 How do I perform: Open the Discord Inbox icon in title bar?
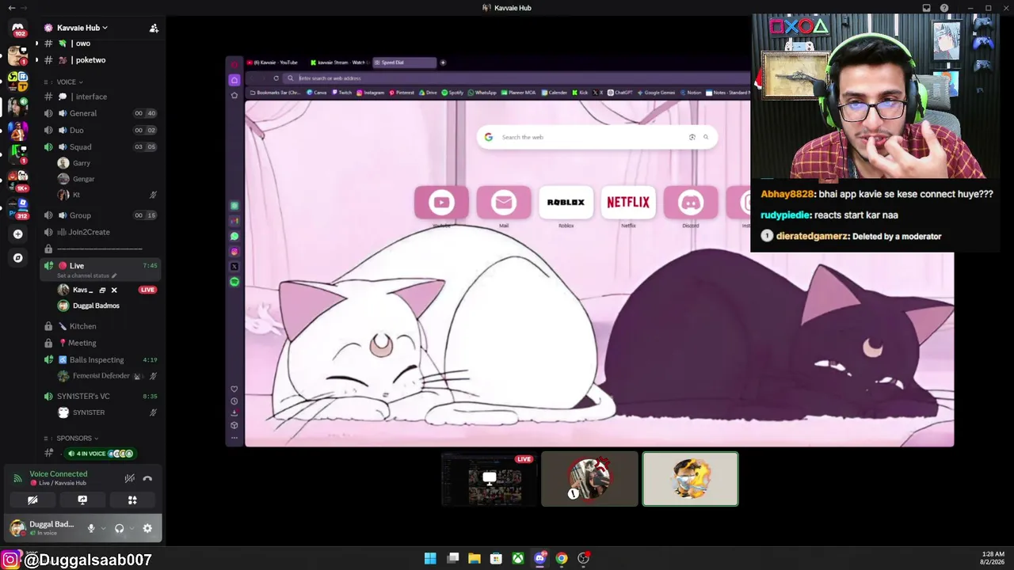click(926, 8)
